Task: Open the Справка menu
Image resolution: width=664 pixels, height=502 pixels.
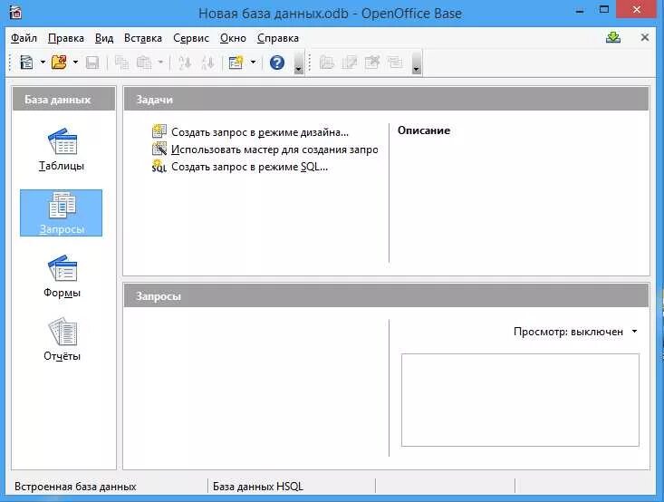Action: [x=278, y=38]
